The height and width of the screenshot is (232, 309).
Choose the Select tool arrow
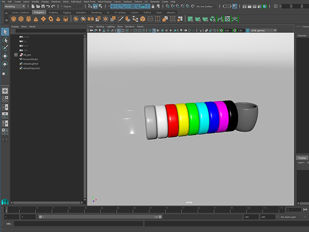5,32
